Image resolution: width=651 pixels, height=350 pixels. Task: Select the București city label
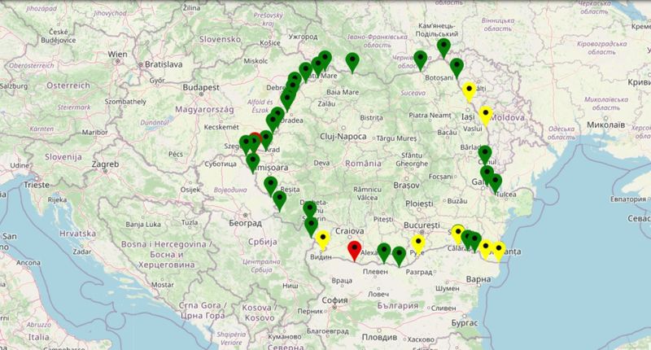[x=422, y=225]
